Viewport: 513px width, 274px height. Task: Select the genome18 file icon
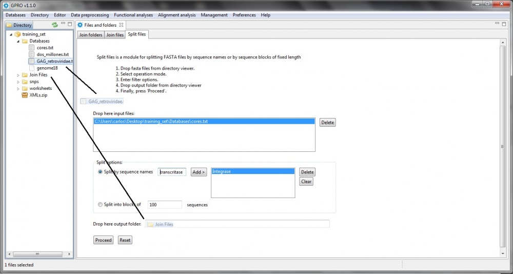(32, 68)
